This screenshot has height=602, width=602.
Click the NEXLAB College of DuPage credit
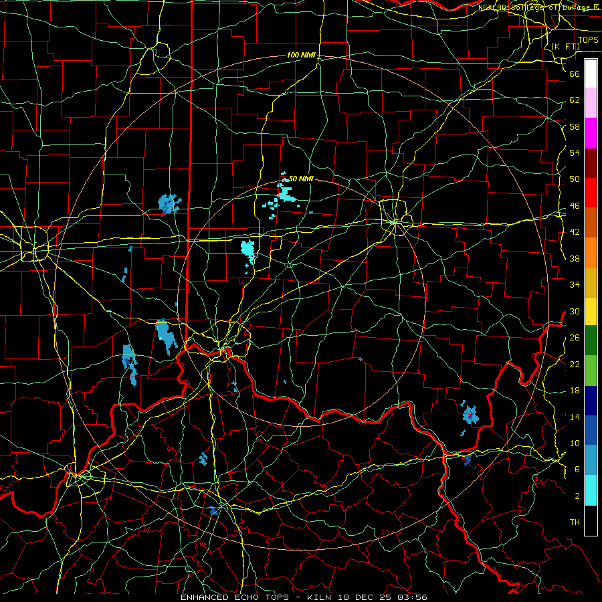[540, 7]
